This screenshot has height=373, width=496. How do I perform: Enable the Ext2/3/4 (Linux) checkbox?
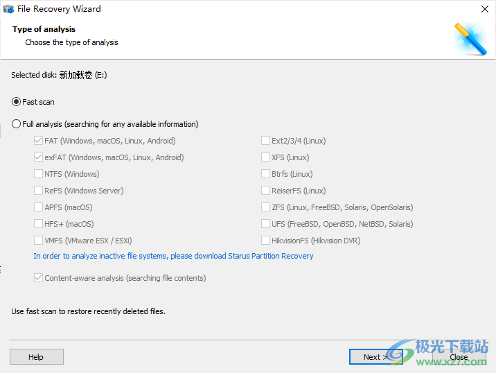click(266, 141)
